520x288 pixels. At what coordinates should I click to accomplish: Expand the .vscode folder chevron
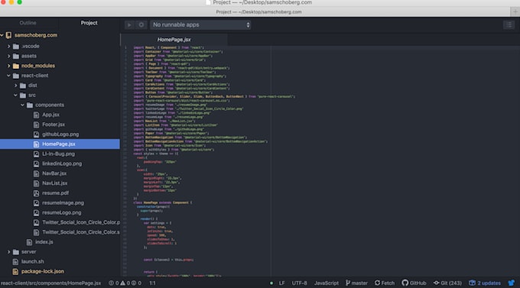9,47
